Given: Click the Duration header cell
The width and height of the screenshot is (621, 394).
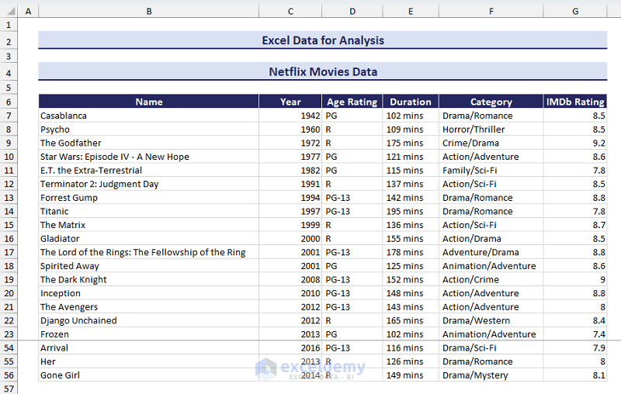Looking at the screenshot, I should (x=410, y=102).
